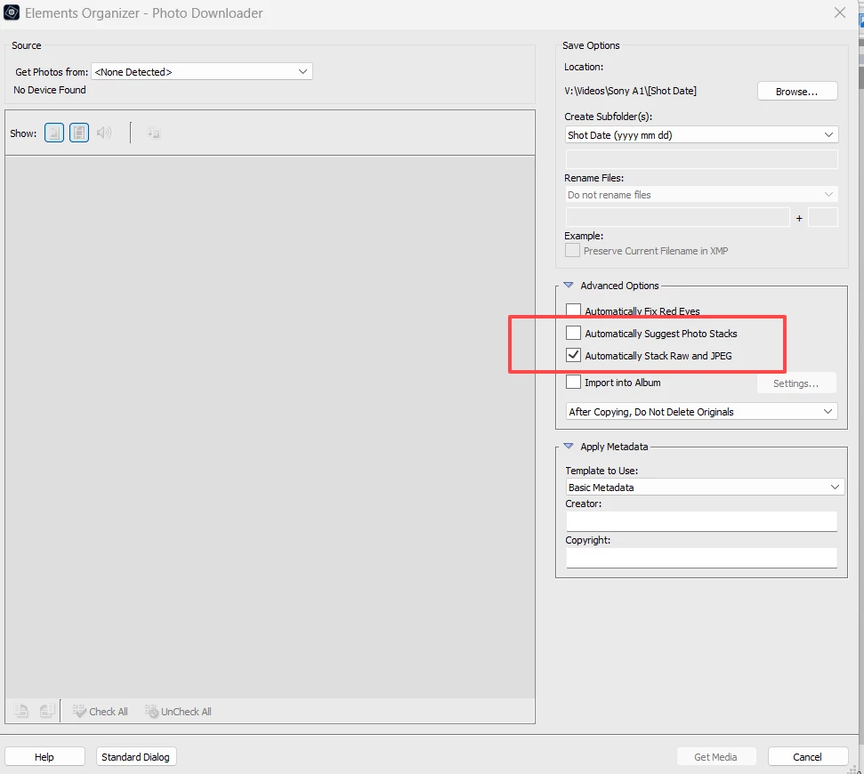This screenshot has width=864, height=774.
Task: Click the Creator text field
Action: [701, 521]
